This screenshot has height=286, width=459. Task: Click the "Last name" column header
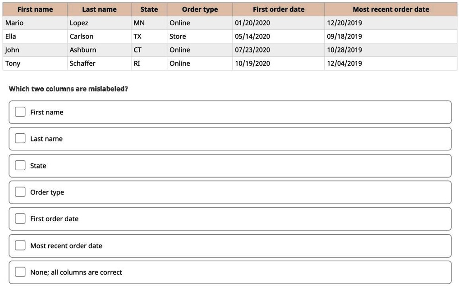pos(99,9)
